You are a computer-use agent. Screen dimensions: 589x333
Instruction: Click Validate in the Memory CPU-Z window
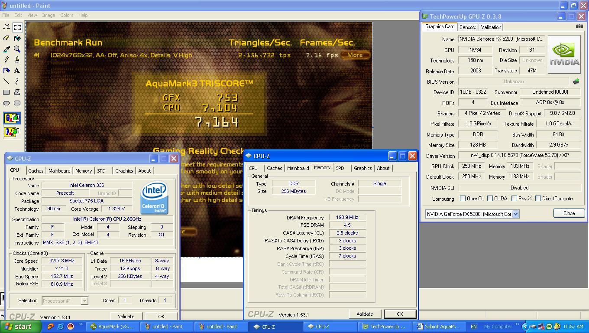pos(365,314)
